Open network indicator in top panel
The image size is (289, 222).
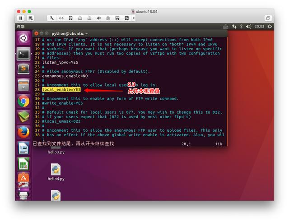pyautogui.click(x=234, y=27)
